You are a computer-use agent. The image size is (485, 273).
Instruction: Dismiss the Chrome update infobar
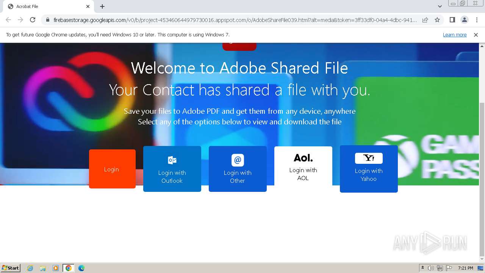pyautogui.click(x=476, y=35)
